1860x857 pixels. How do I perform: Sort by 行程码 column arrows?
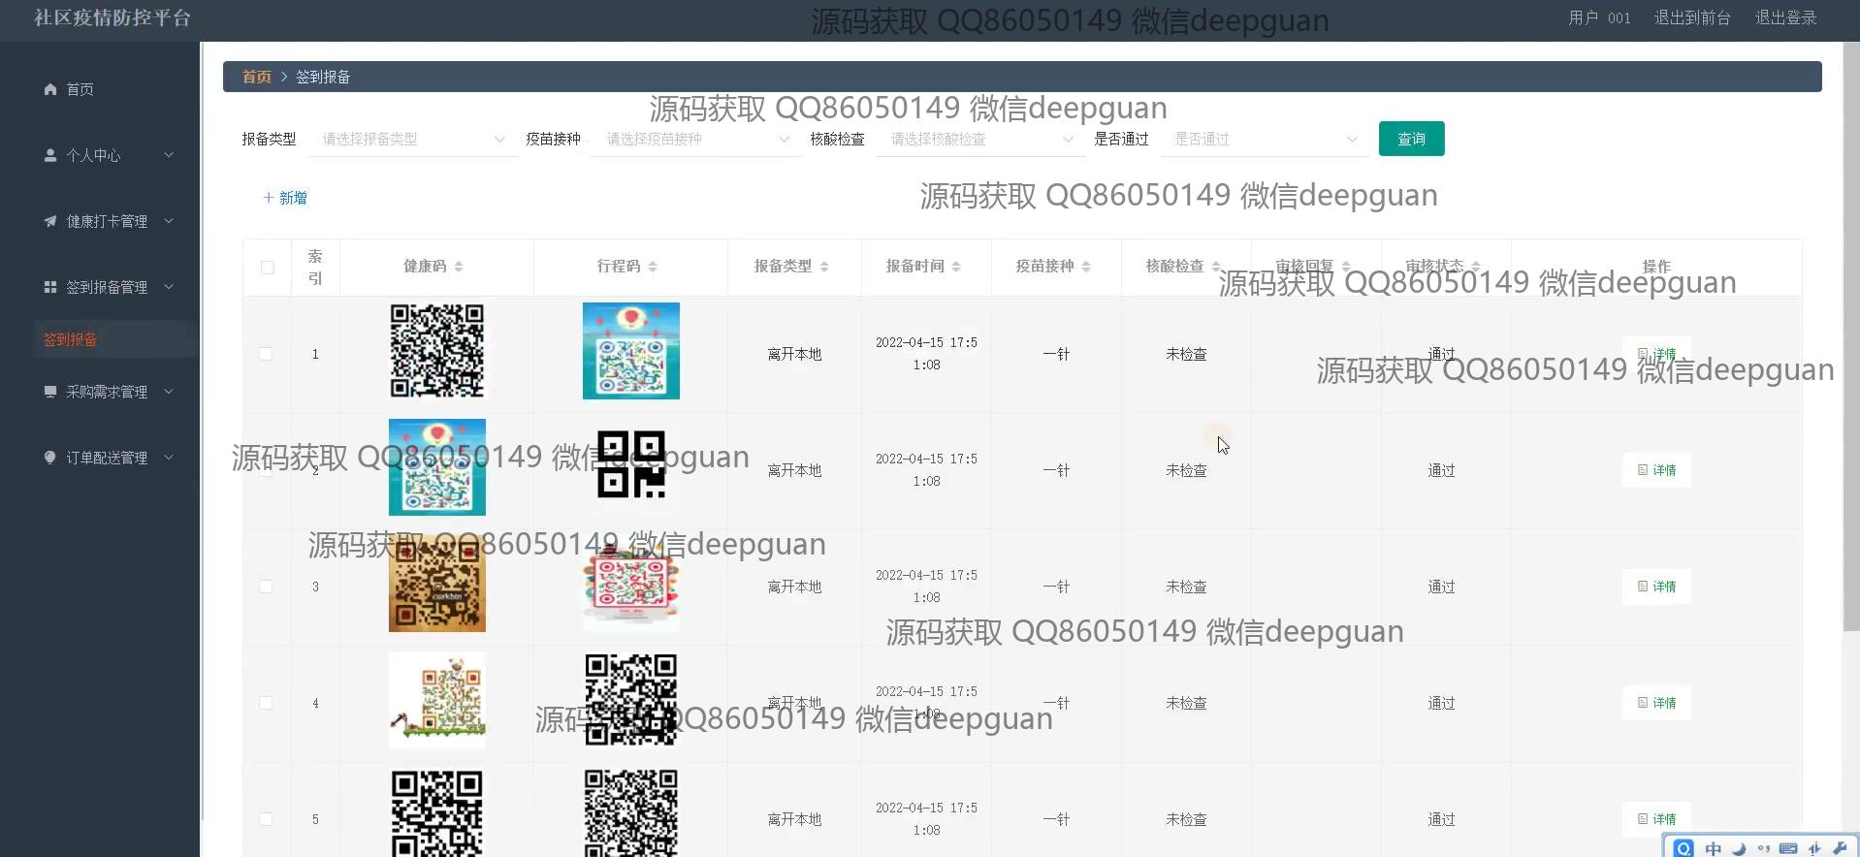point(653,267)
